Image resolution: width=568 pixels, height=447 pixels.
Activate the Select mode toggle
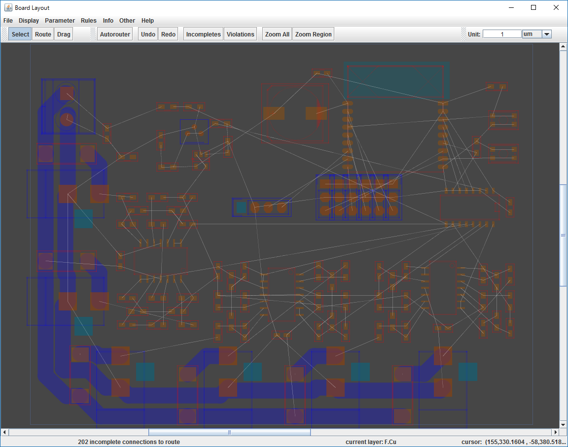click(20, 34)
